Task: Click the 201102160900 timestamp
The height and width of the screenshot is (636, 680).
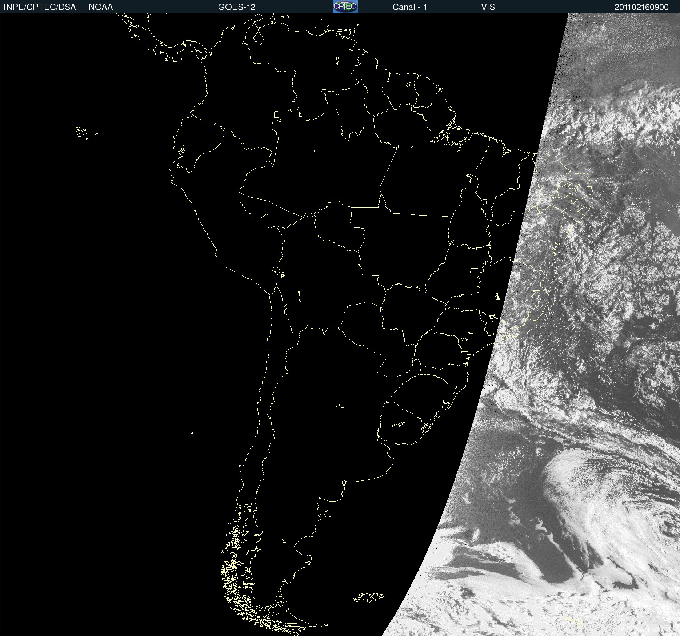Action: (x=641, y=7)
